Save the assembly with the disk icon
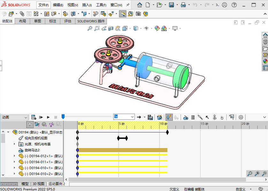Screen dimensions: 268x191 tap(172, 5)
